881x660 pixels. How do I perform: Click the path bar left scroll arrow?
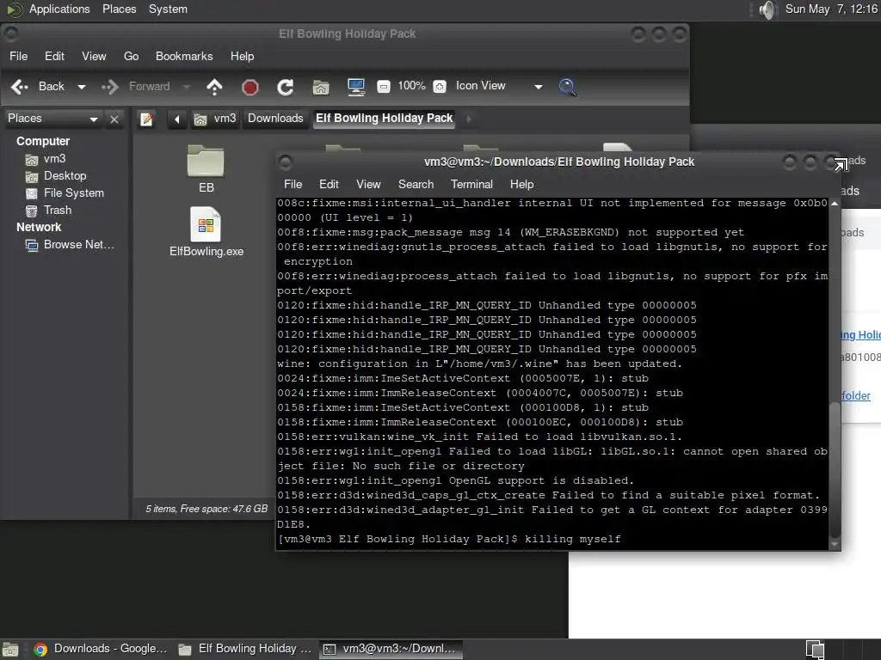[177, 119]
